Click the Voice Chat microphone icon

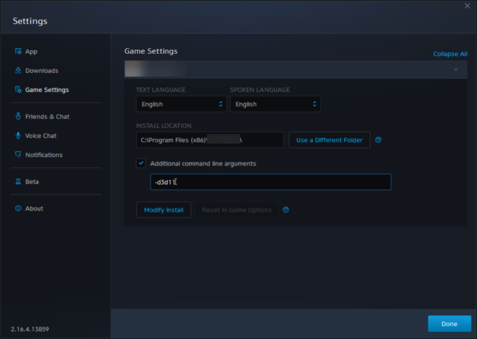(18, 135)
